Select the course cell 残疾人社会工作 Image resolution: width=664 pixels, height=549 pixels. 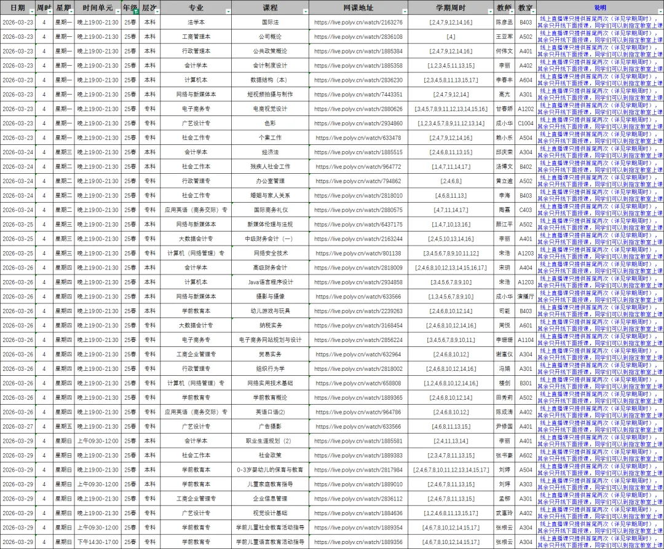pos(270,166)
